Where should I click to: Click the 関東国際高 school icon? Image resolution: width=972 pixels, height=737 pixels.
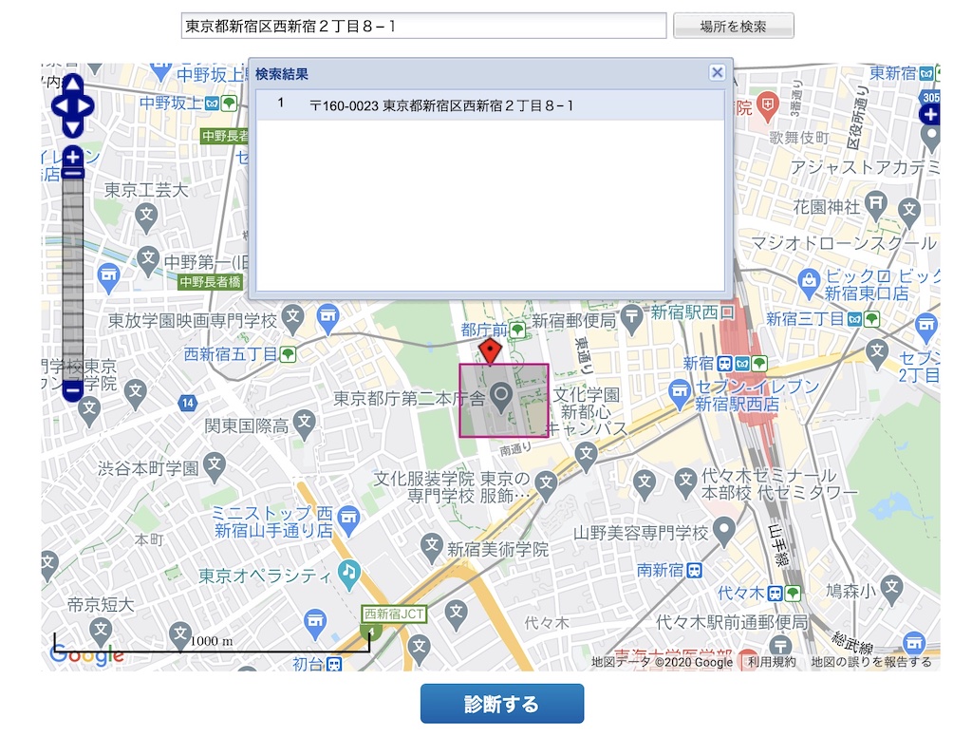[304, 425]
